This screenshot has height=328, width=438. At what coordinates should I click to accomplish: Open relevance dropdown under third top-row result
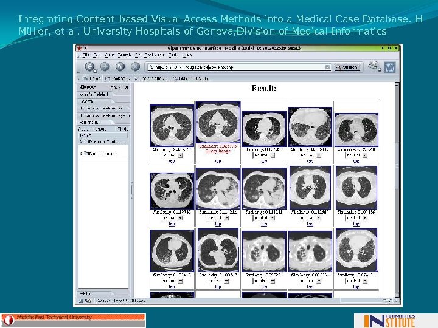[264, 155]
